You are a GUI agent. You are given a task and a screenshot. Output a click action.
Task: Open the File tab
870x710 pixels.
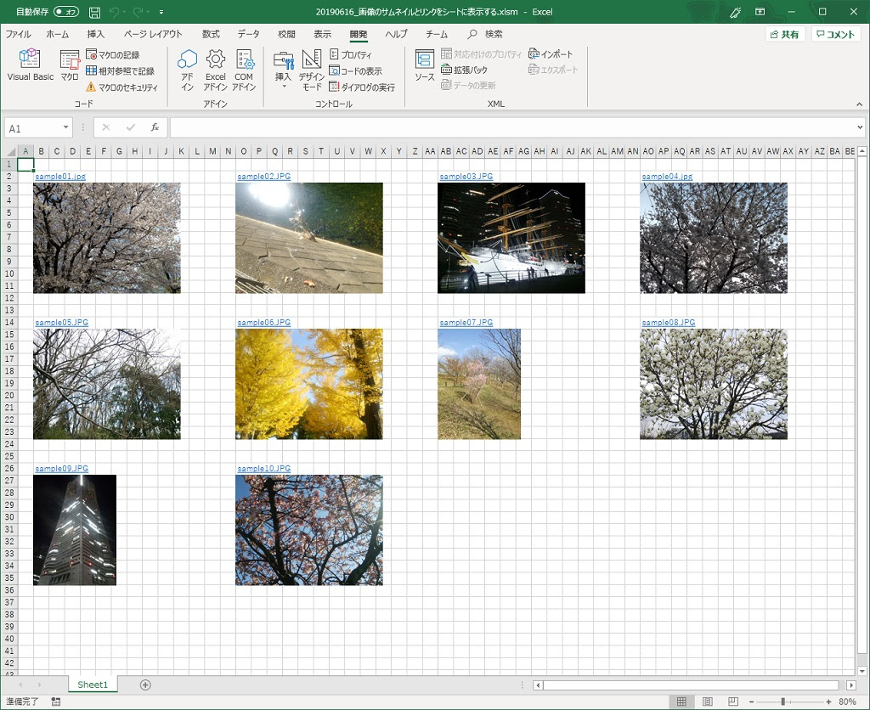pyautogui.click(x=19, y=34)
